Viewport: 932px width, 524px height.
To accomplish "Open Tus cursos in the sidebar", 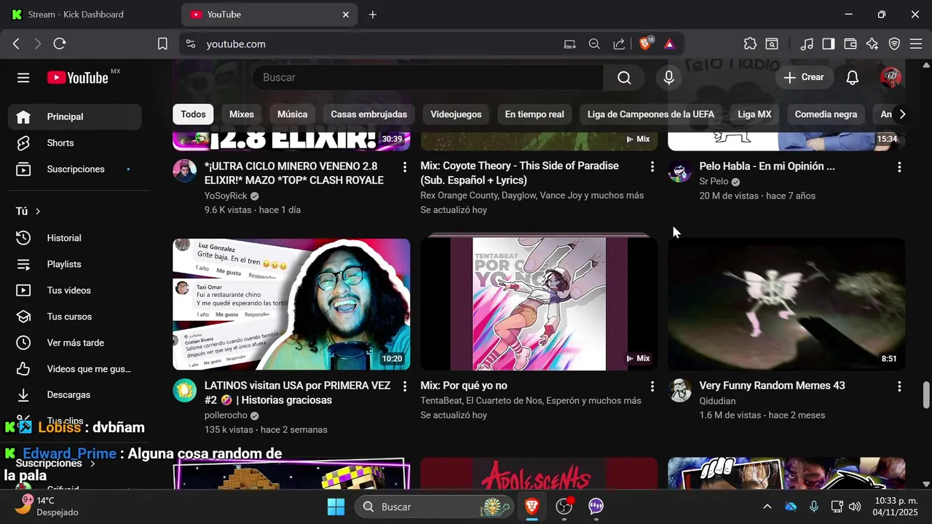I will (75, 317).
